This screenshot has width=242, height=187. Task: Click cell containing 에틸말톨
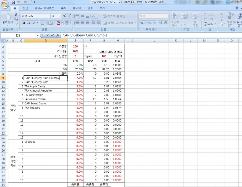(x=46, y=142)
